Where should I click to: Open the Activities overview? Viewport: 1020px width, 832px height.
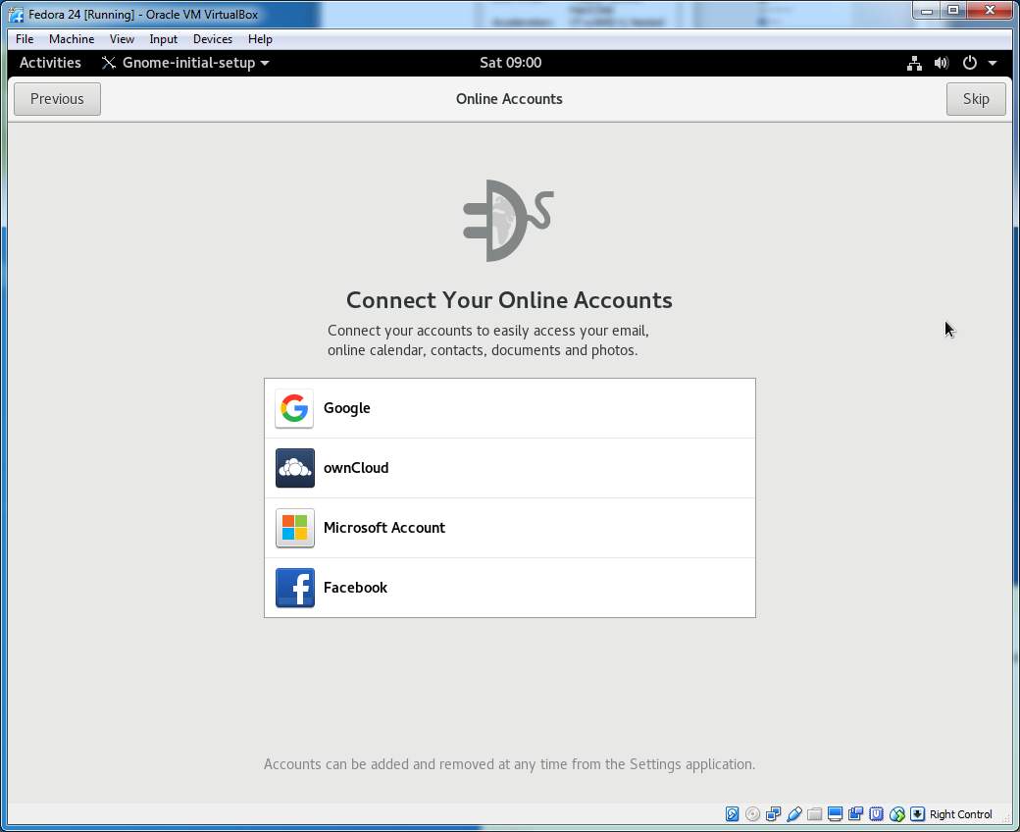pos(50,63)
